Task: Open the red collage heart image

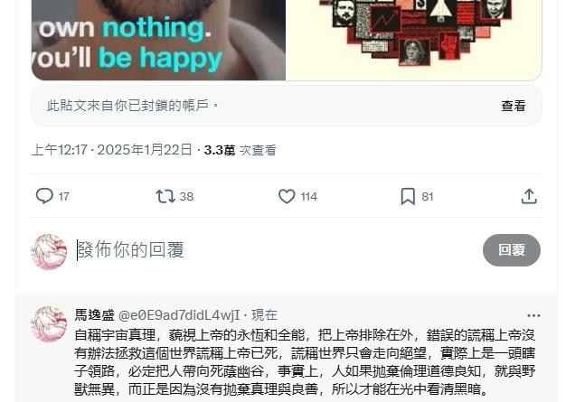Action: click(x=414, y=40)
